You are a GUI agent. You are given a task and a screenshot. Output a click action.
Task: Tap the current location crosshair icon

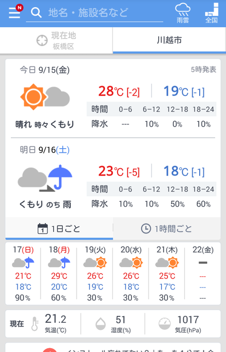[x=42, y=40]
